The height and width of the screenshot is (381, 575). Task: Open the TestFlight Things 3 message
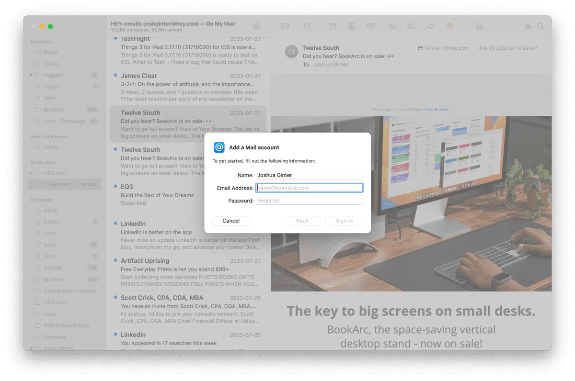click(x=188, y=51)
